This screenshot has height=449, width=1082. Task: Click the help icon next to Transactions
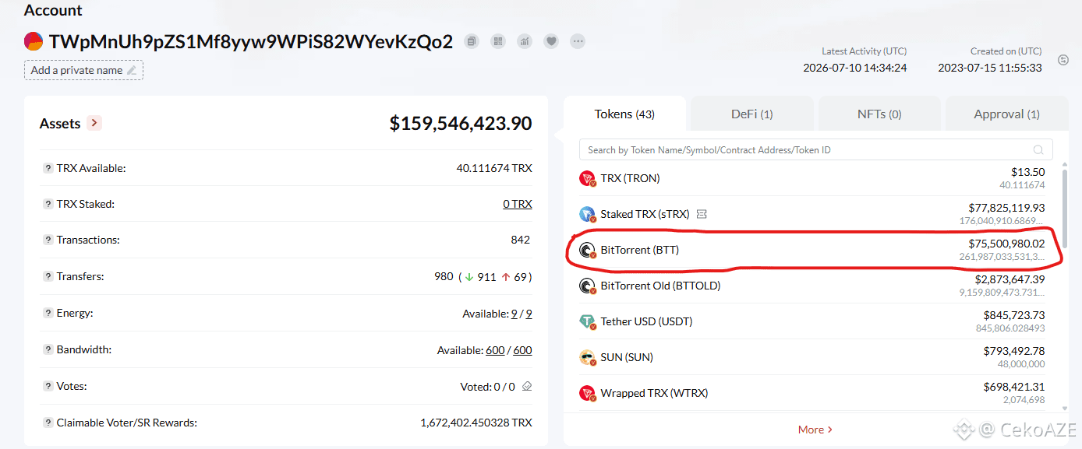[48, 240]
